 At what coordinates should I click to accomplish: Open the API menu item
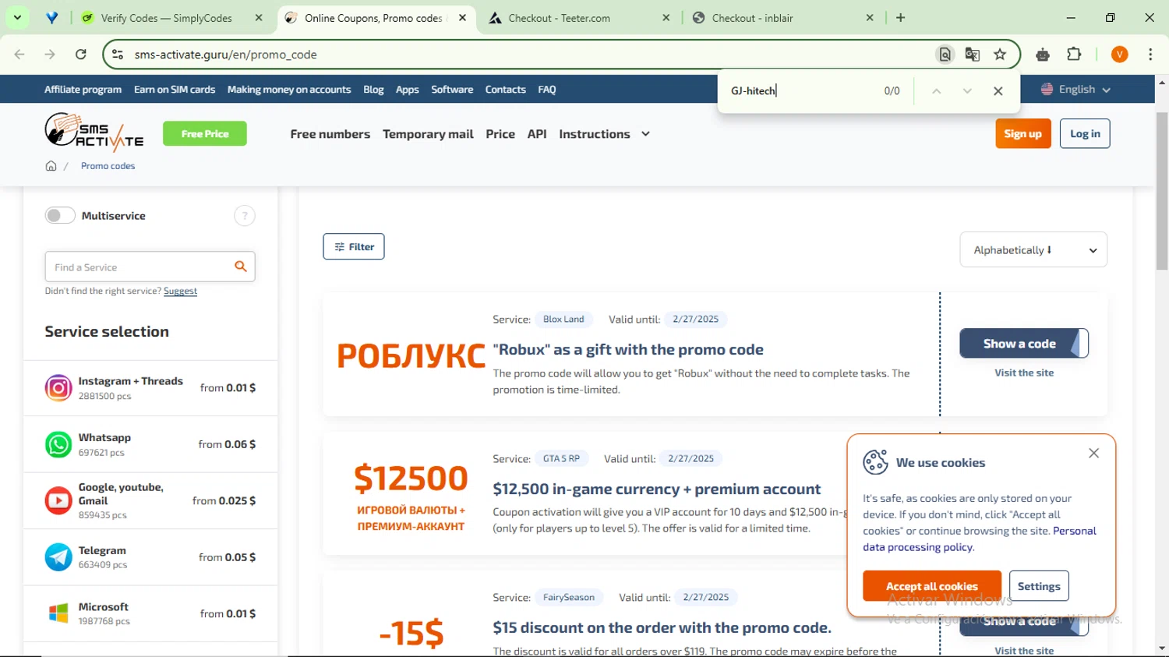tap(537, 134)
